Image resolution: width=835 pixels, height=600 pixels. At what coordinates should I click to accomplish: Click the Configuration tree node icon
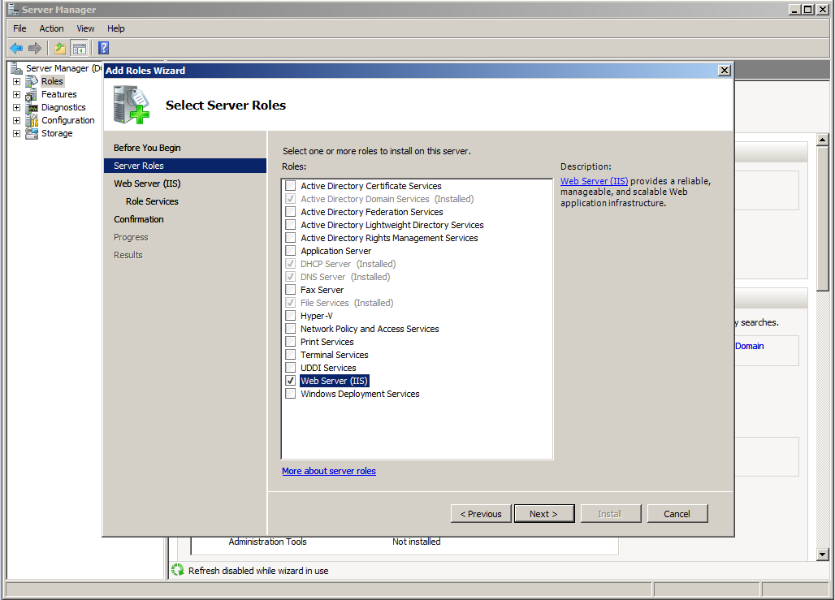point(32,120)
